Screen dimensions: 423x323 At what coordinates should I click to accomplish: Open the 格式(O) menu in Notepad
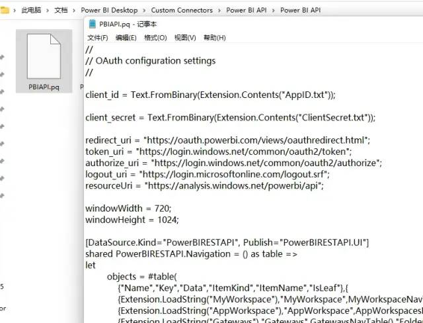point(155,38)
